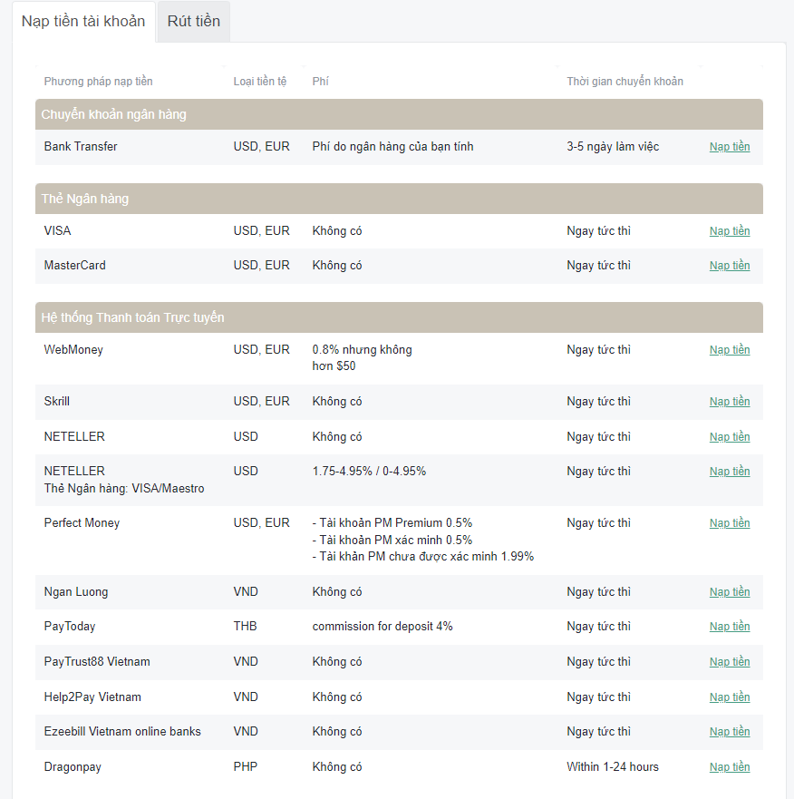Switch to the Rút tiền tab

(x=194, y=22)
